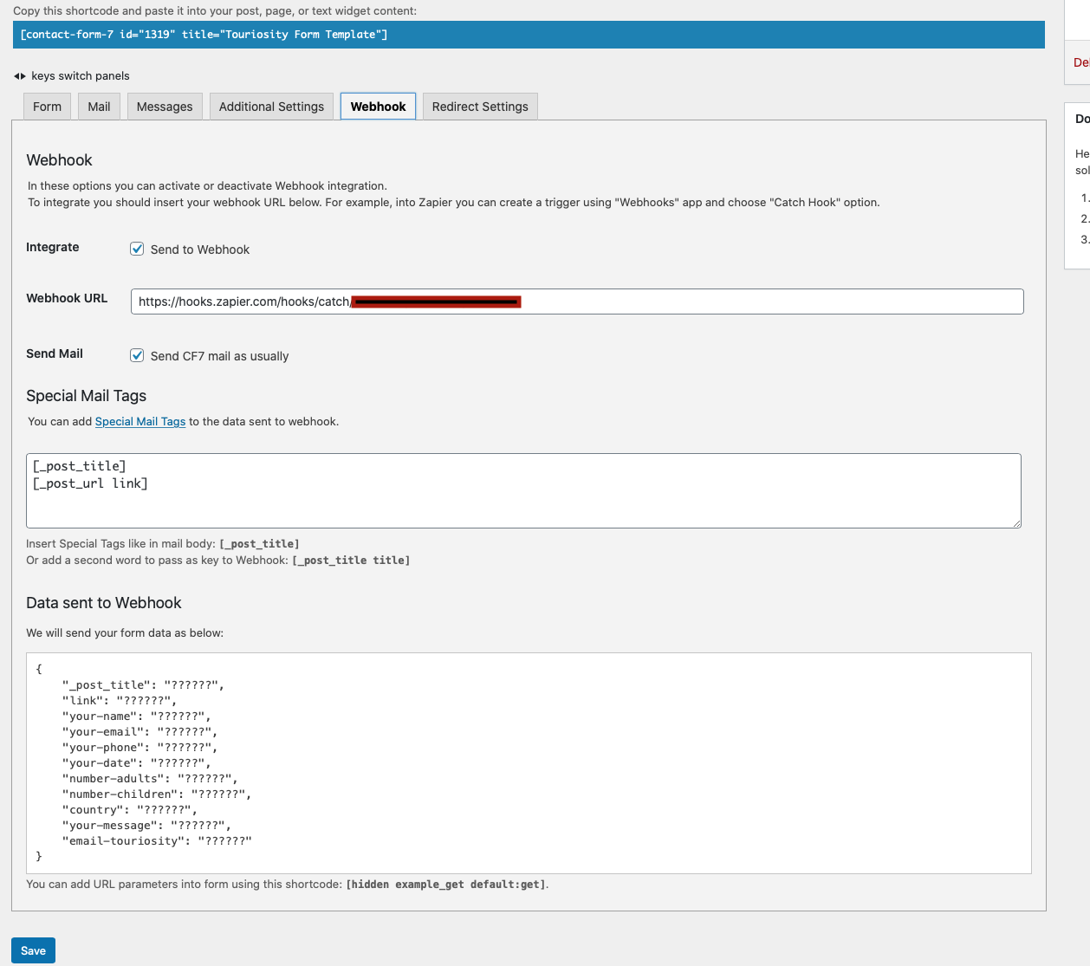This screenshot has height=966, width=1090.
Task: Open the Special Mail Tags link
Action: tap(140, 422)
